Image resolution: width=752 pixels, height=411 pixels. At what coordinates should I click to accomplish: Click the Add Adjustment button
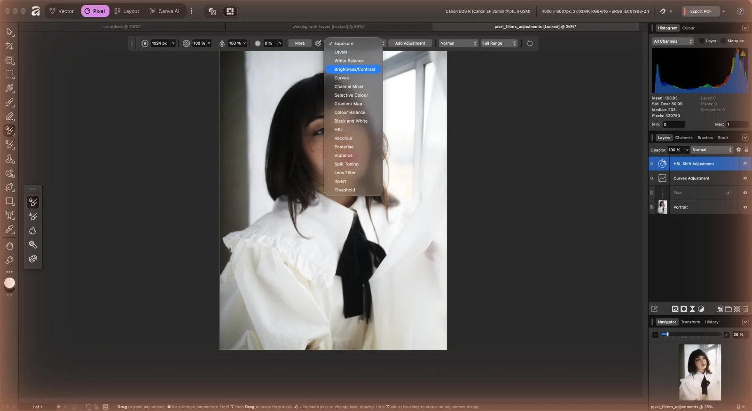[410, 43]
